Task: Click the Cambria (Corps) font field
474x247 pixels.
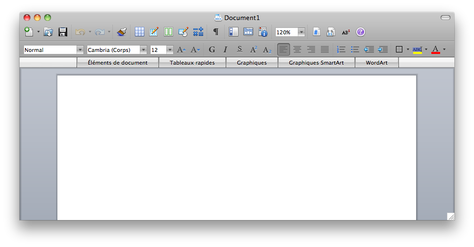Action: [113, 50]
